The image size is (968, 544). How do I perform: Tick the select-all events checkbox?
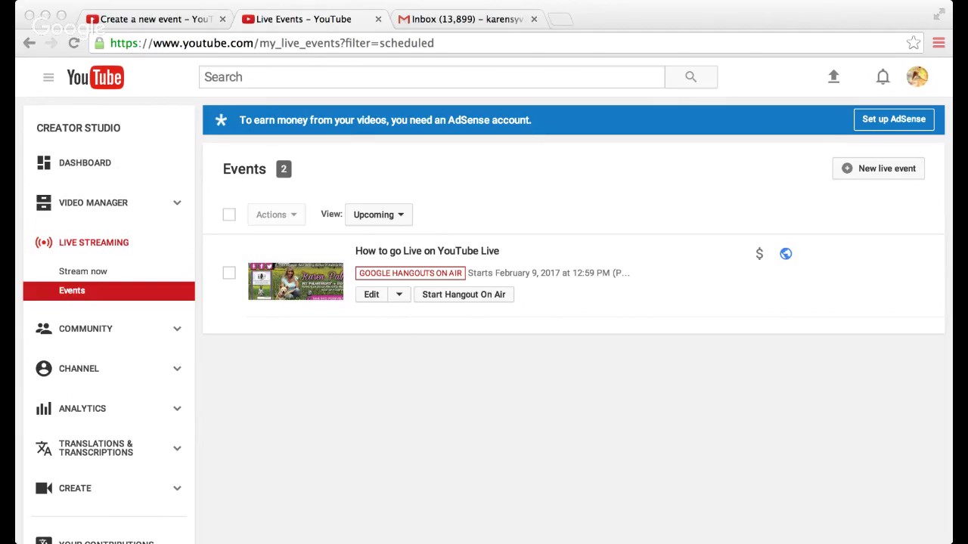(229, 215)
